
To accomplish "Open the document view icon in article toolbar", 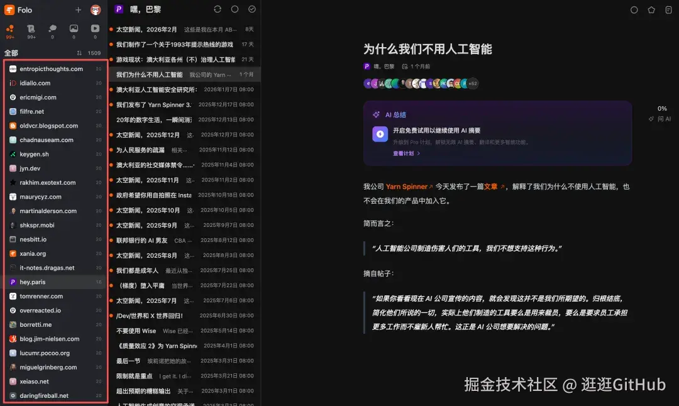I will click(x=668, y=9).
